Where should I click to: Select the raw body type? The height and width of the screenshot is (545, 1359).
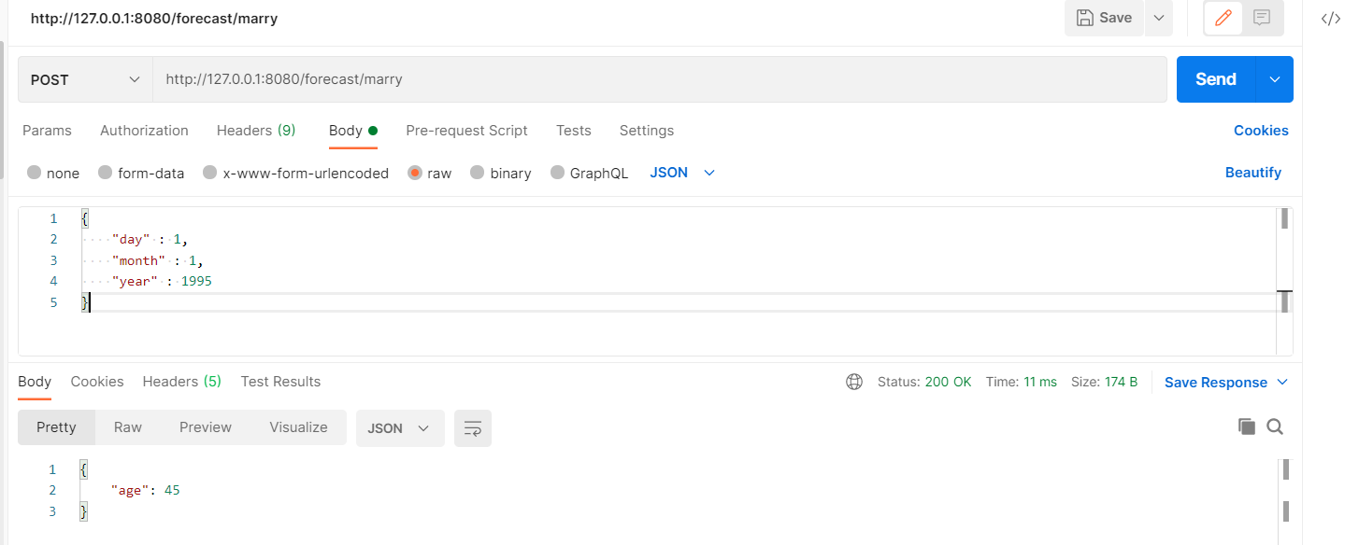pos(429,173)
